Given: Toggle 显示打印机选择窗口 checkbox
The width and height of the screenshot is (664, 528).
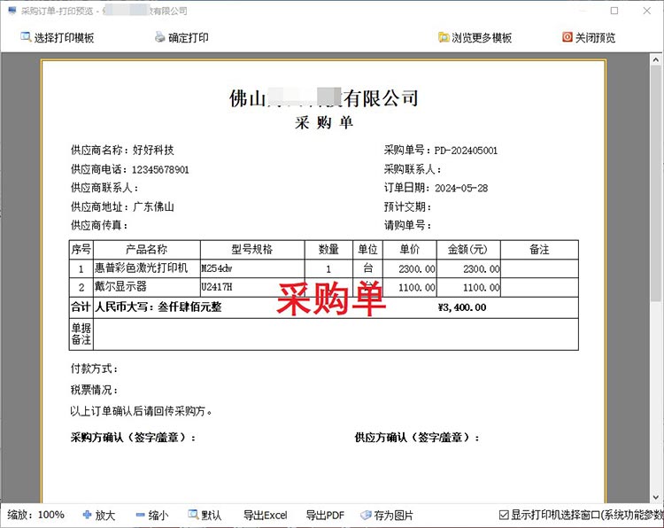Looking at the screenshot, I should 504,515.
